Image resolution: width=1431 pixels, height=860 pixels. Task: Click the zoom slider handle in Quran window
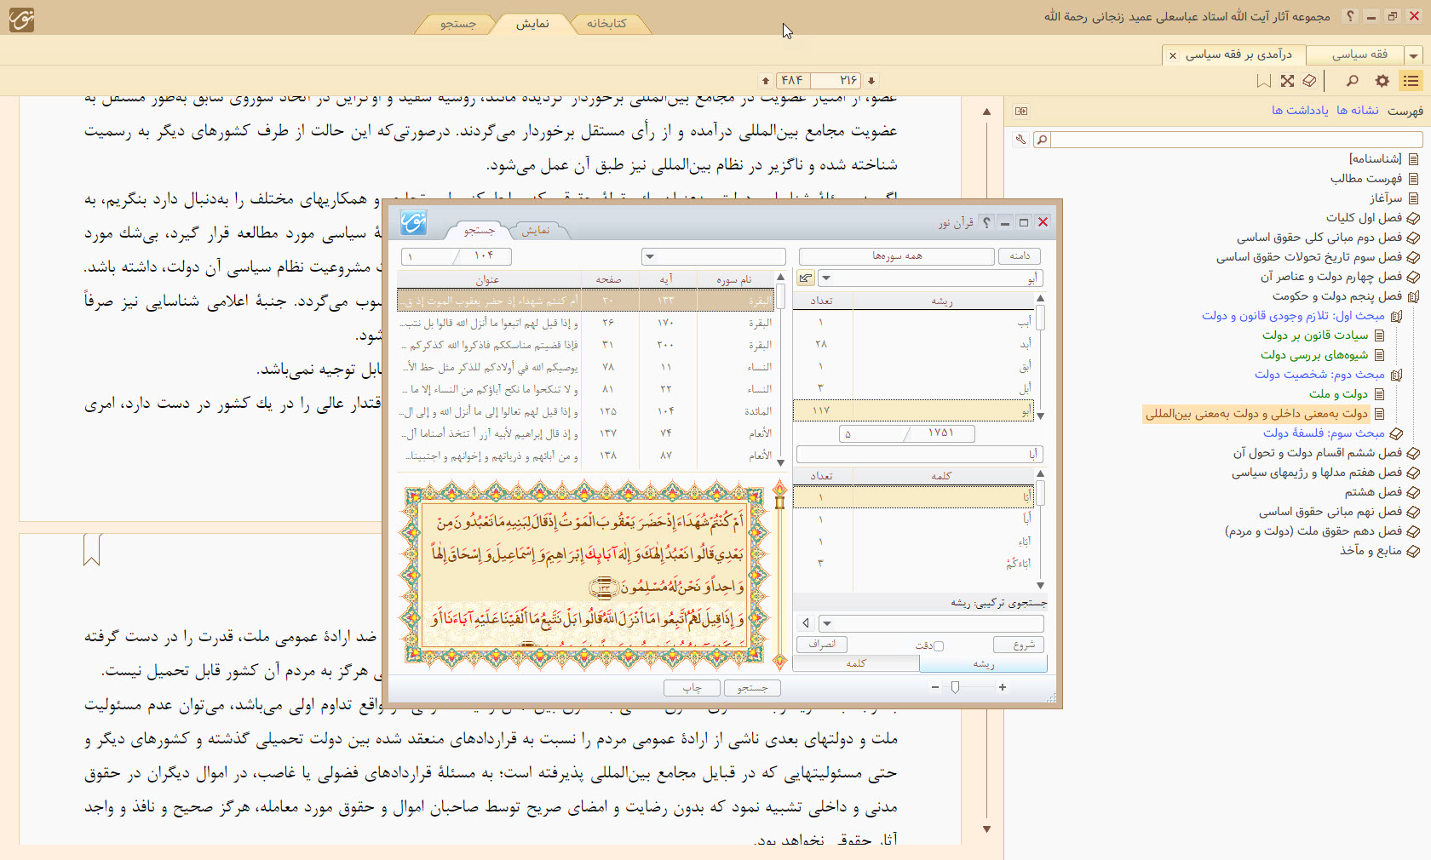(x=955, y=687)
